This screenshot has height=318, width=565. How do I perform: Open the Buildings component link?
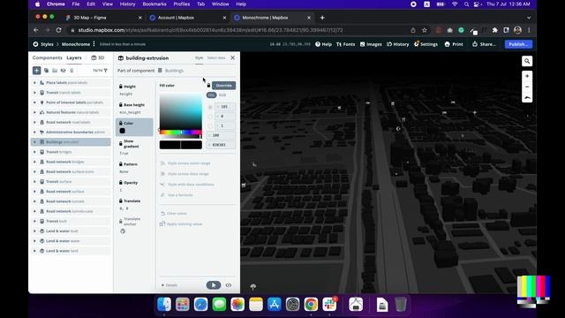(x=171, y=71)
